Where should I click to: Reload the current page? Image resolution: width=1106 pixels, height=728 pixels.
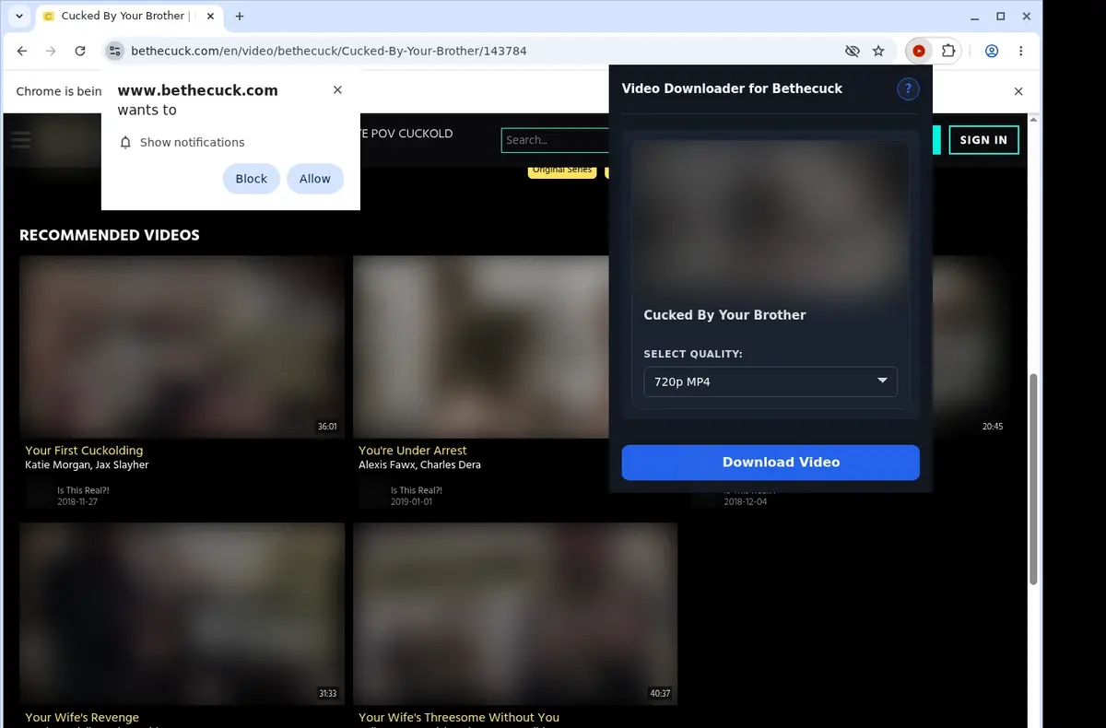click(80, 51)
